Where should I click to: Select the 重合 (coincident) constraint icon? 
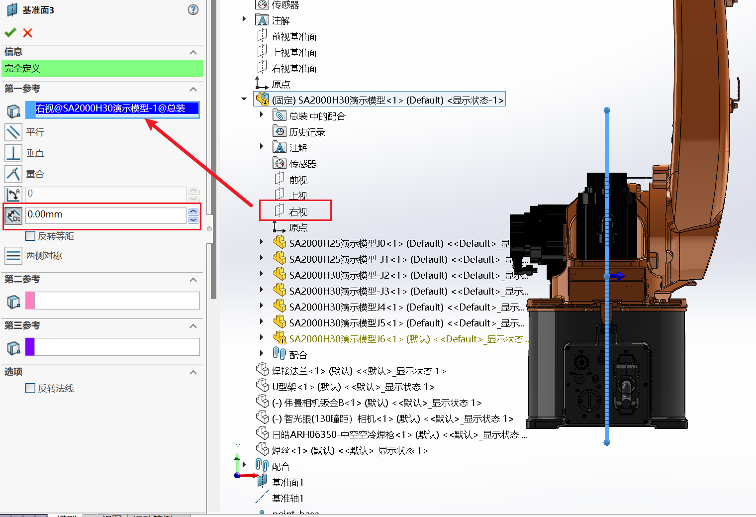click(x=13, y=174)
